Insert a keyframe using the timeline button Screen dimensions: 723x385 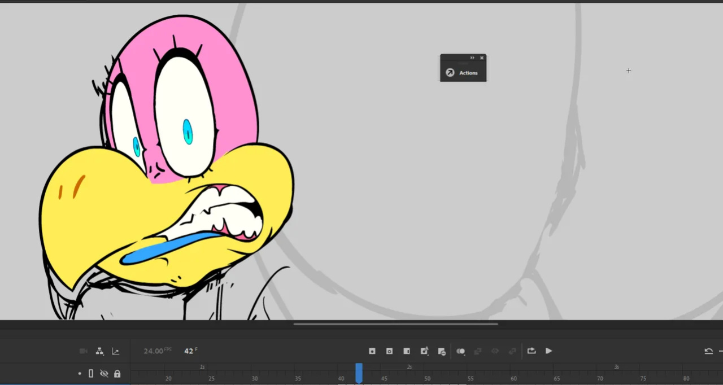click(372, 351)
